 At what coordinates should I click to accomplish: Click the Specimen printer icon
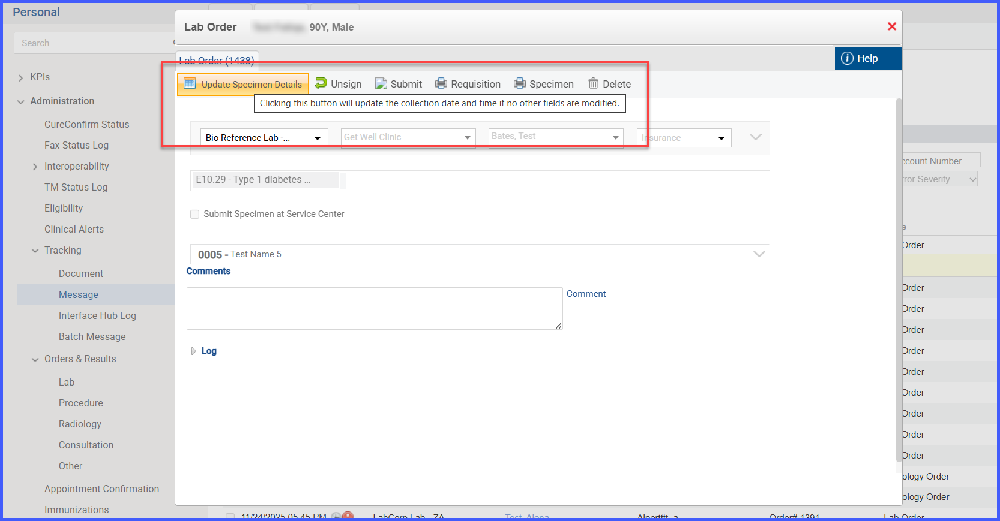click(520, 84)
